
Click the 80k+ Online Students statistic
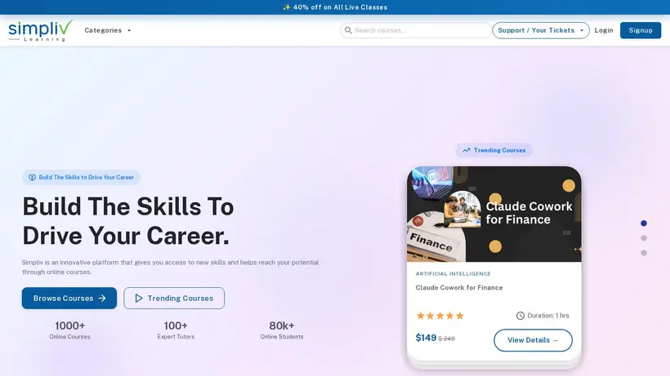(282, 330)
